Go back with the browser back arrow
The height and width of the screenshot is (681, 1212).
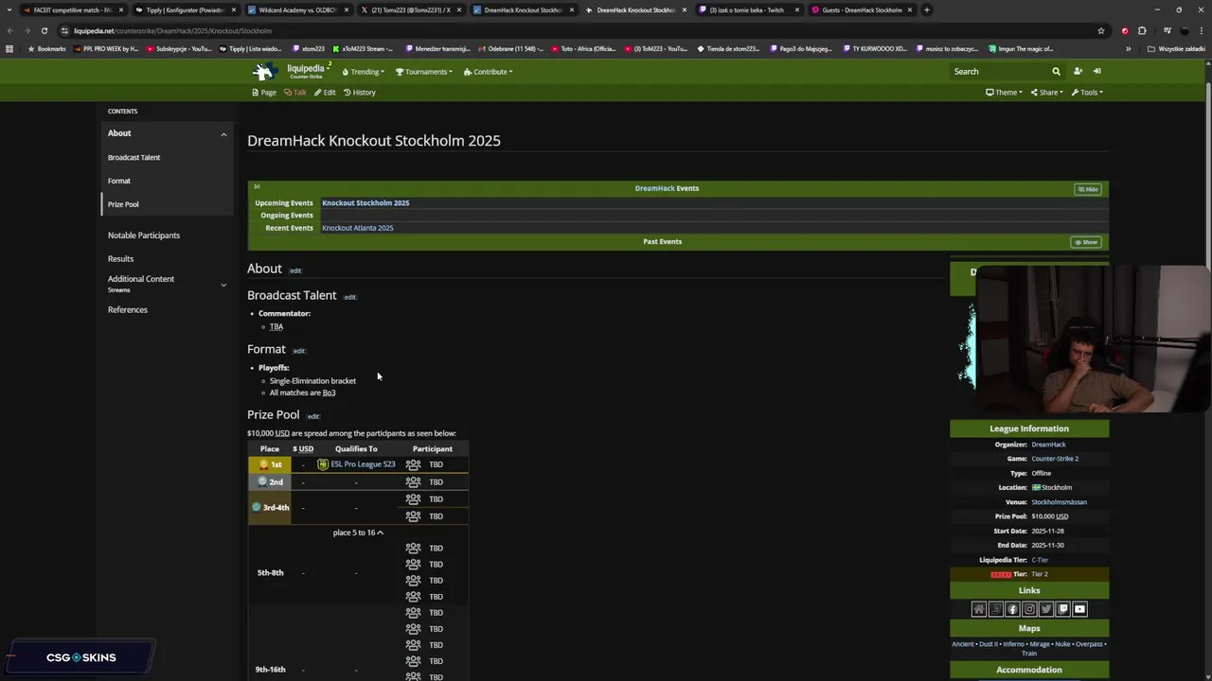(x=10, y=30)
